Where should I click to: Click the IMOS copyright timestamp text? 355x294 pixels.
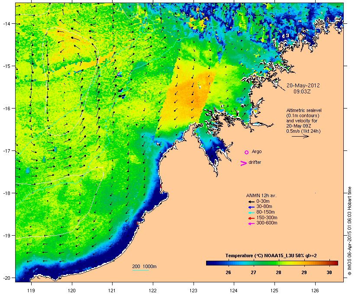(349, 231)
